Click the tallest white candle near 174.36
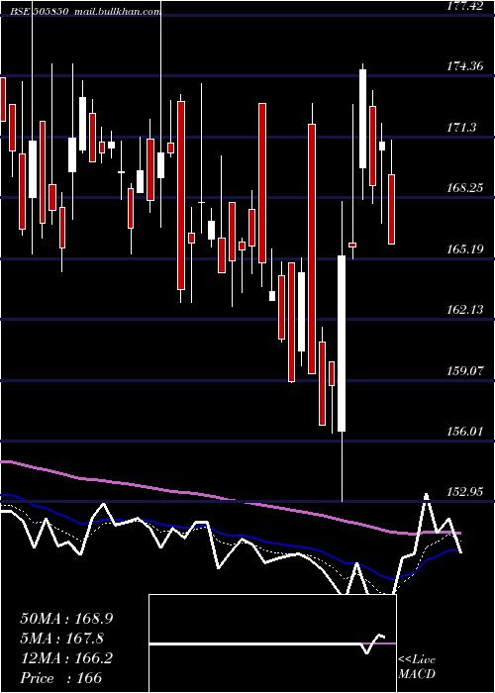Screen dimensions: 495x693 point(363,119)
